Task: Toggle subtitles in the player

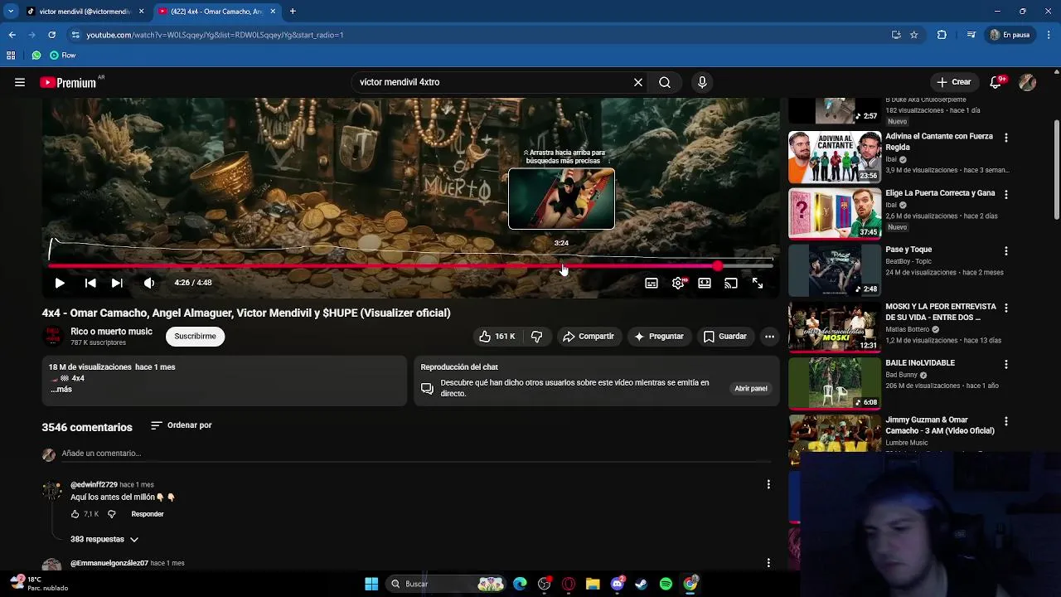Action: tap(652, 284)
